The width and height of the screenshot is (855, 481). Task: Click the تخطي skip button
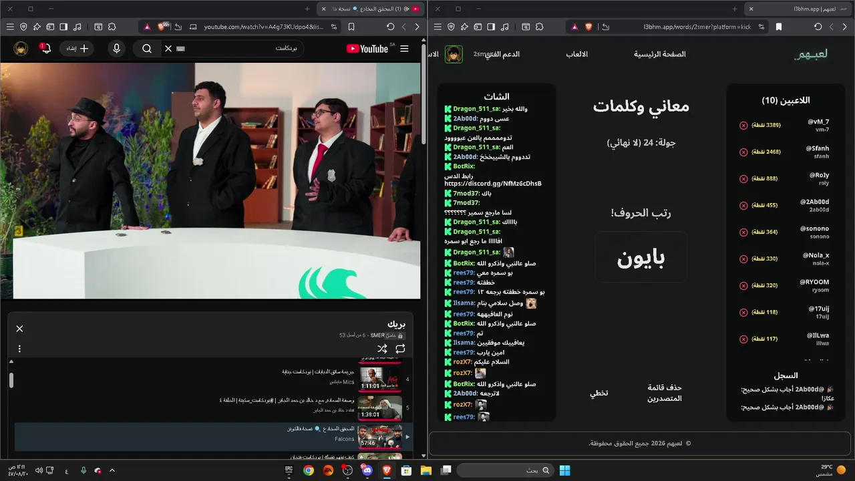(x=598, y=393)
